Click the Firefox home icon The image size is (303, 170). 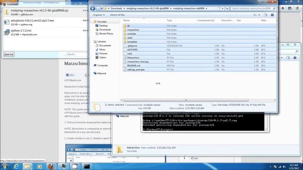283,8
